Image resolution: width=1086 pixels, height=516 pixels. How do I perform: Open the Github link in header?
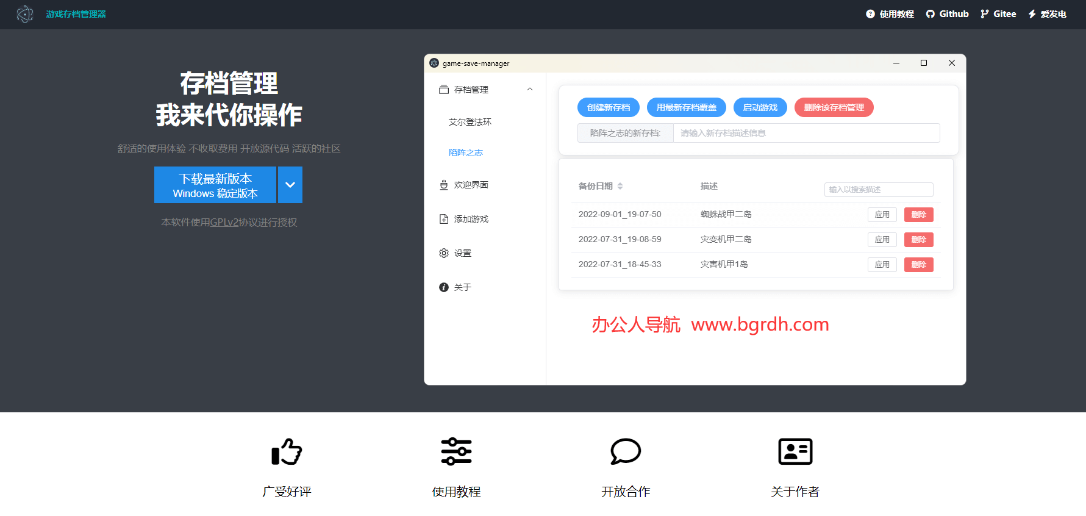(947, 14)
